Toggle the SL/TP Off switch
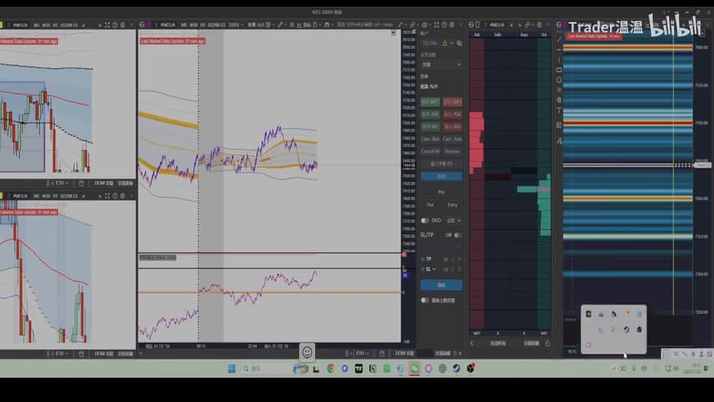This screenshot has width=714, height=402. pos(458,235)
